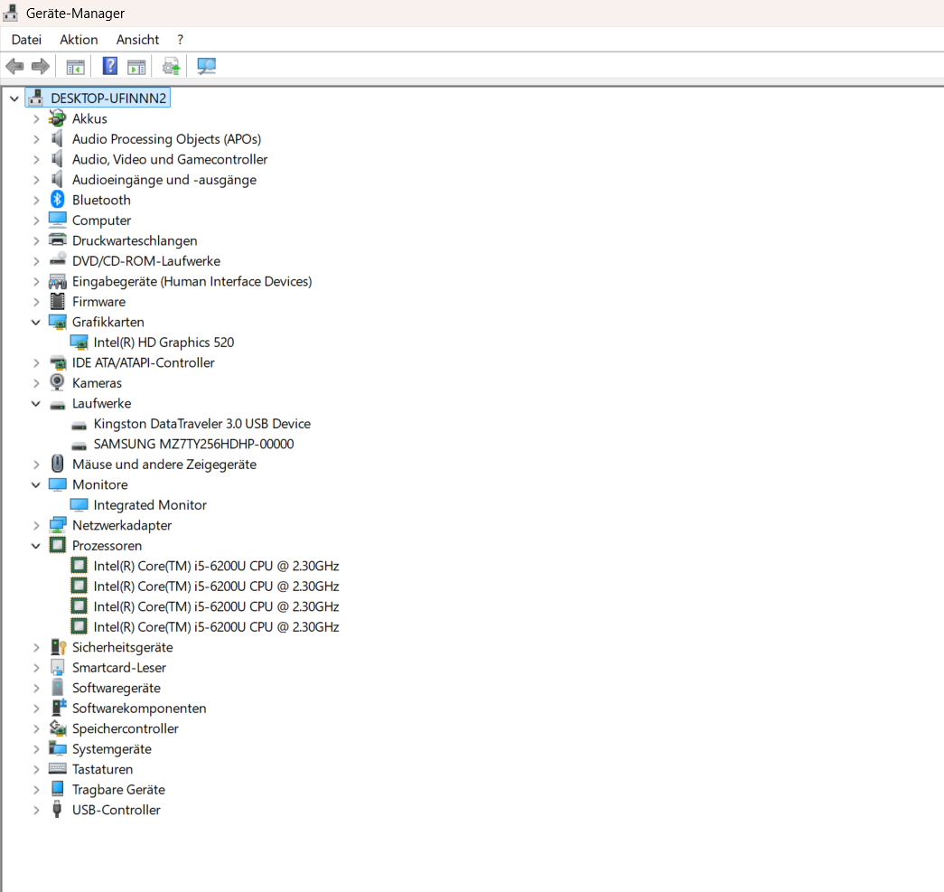This screenshot has width=944, height=892.
Task: Select the first i5-6200U processor entry
Action: pos(216,566)
